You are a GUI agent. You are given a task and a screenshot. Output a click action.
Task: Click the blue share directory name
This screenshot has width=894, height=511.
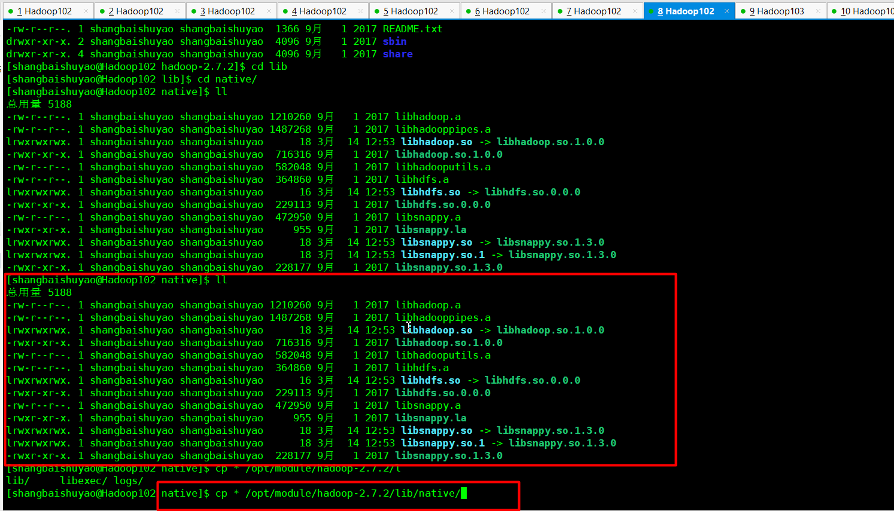(398, 54)
